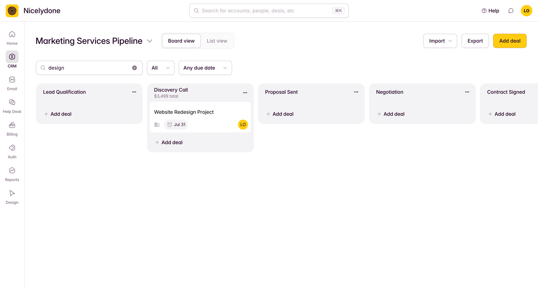Expand the Marketing Services Pipeline switcher
This screenshot has width=538, height=289.
pyautogui.click(x=150, y=41)
